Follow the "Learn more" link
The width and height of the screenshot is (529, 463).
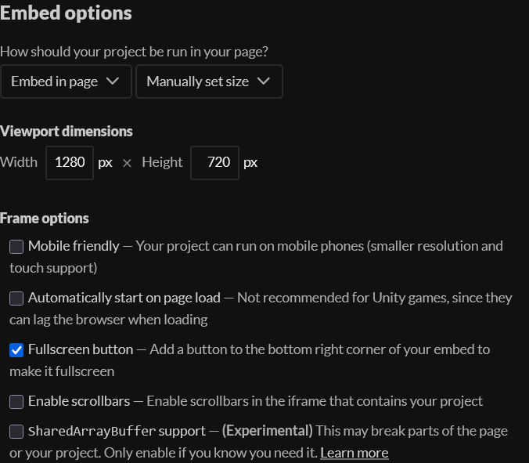(x=354, y=453)
